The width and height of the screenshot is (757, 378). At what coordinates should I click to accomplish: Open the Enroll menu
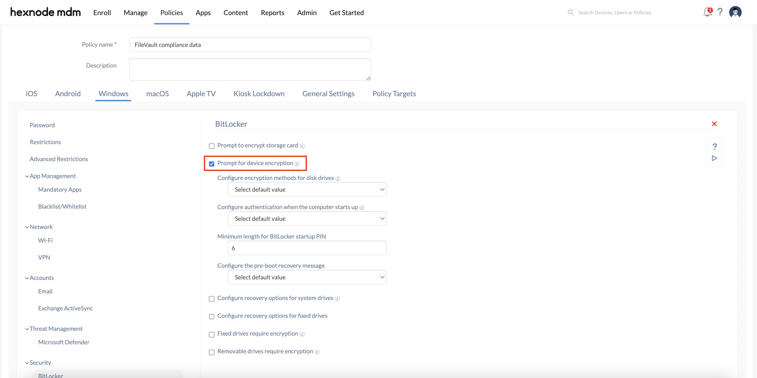(x=102, y=12)
